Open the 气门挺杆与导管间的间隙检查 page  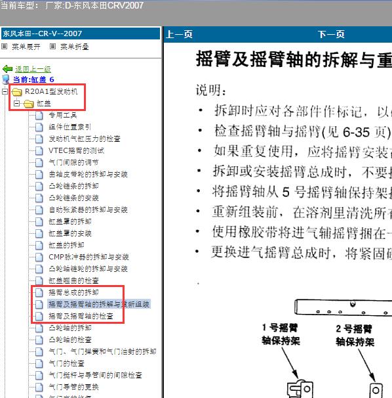tap(95, 375)
